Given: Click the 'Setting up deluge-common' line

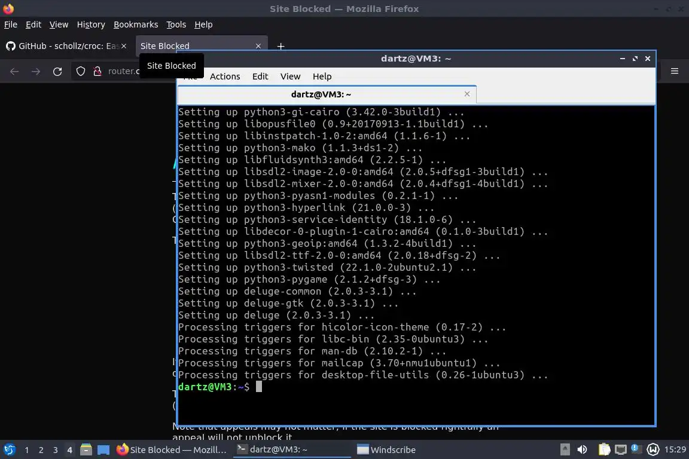Looking at the screenshot, I should 297,292.
